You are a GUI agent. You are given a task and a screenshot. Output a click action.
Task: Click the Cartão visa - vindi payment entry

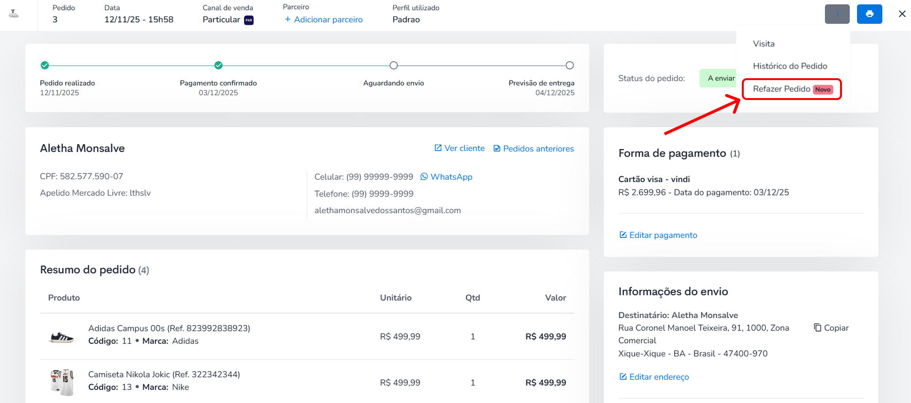click(654, 179)
